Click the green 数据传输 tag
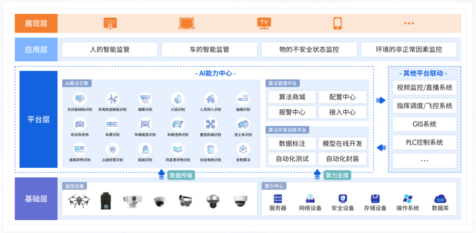The image size is (476, 233). coord(181,175)
